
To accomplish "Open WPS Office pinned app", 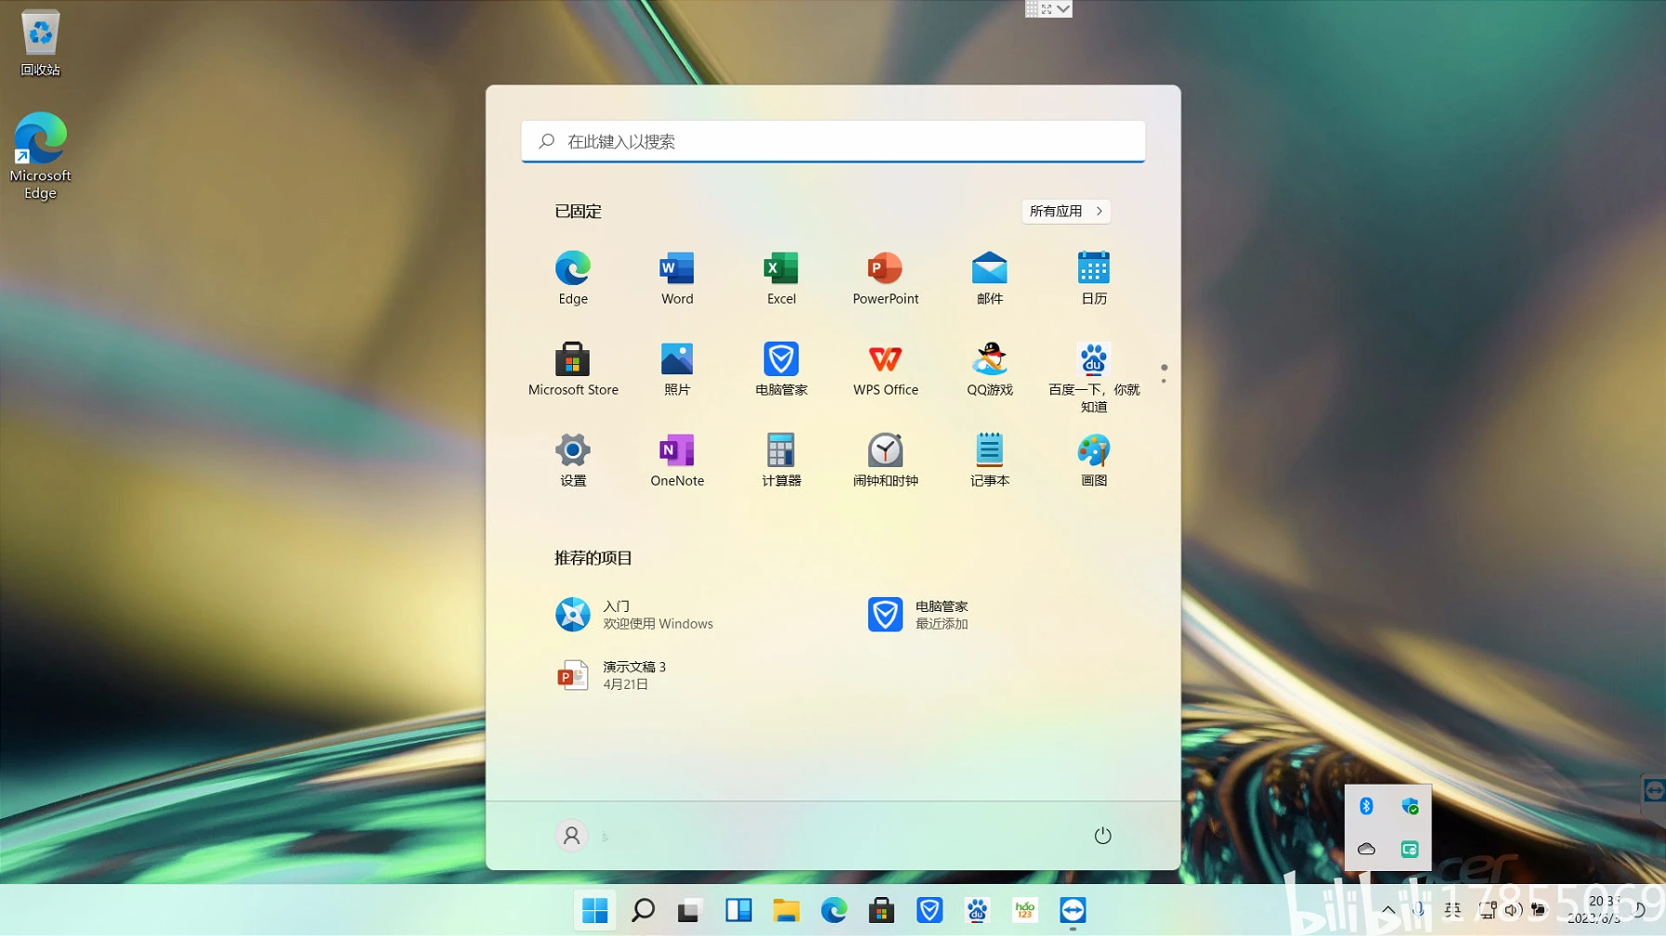I will pos(885,369).
